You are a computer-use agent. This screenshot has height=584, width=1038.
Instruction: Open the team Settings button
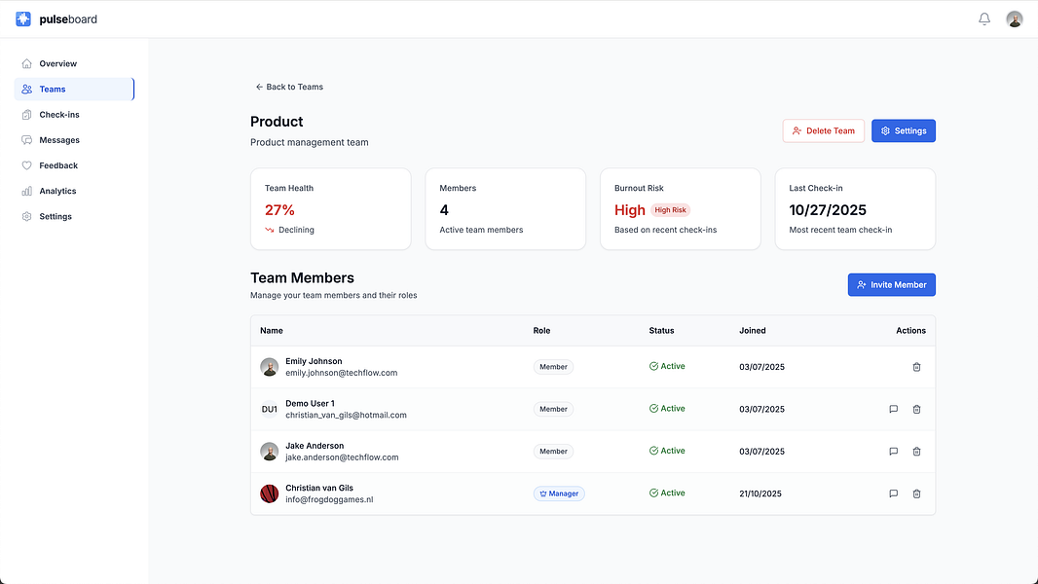click(903, 130)
